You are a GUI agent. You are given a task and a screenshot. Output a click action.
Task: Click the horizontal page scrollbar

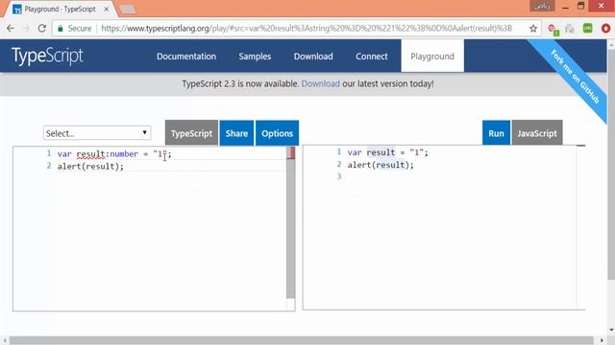pos(301,340)
